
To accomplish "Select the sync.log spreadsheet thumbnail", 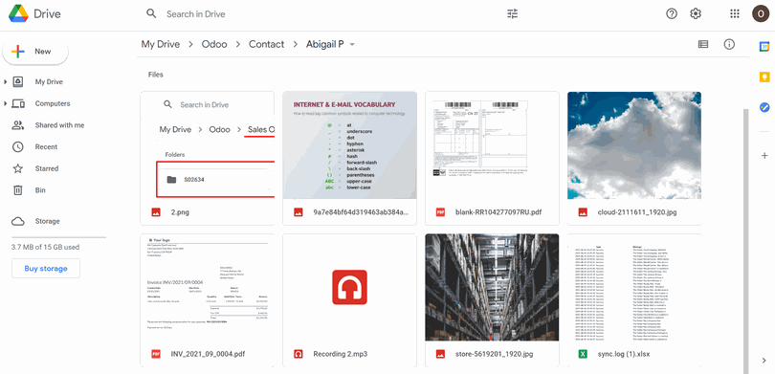I will [x=634, y=288].
